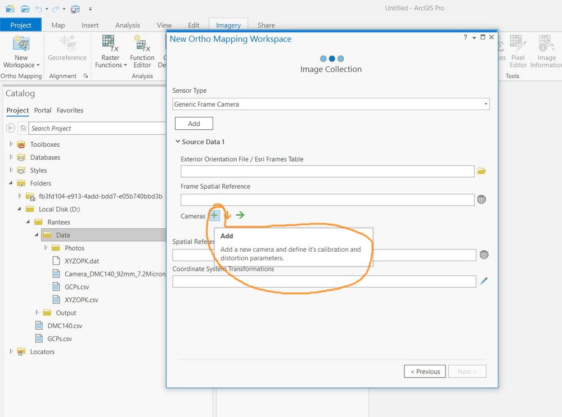Switch to the View ribbon tab
This screenshot has width=562, height=417.
(x=164, y=25)
